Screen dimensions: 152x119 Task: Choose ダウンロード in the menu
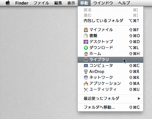point(110,48)
